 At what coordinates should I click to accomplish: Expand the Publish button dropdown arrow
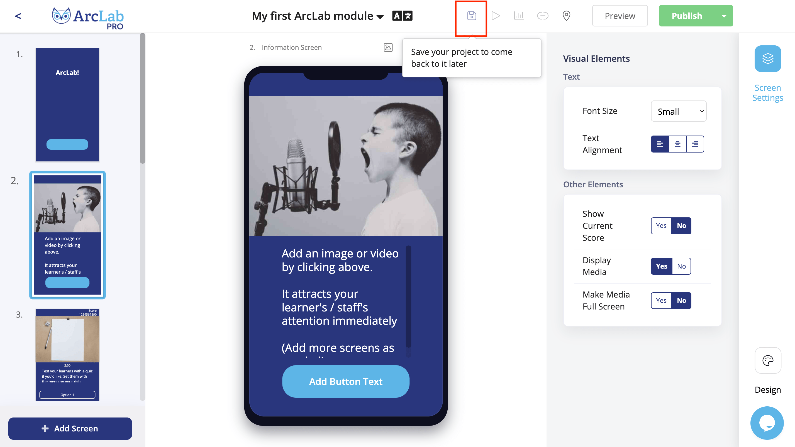(724, 16)
